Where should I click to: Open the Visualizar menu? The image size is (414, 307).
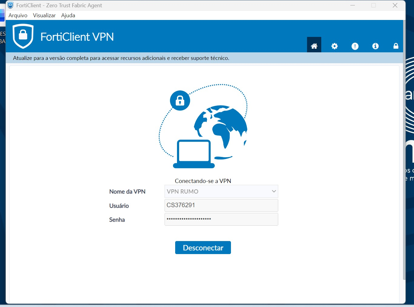pos(44,15)
